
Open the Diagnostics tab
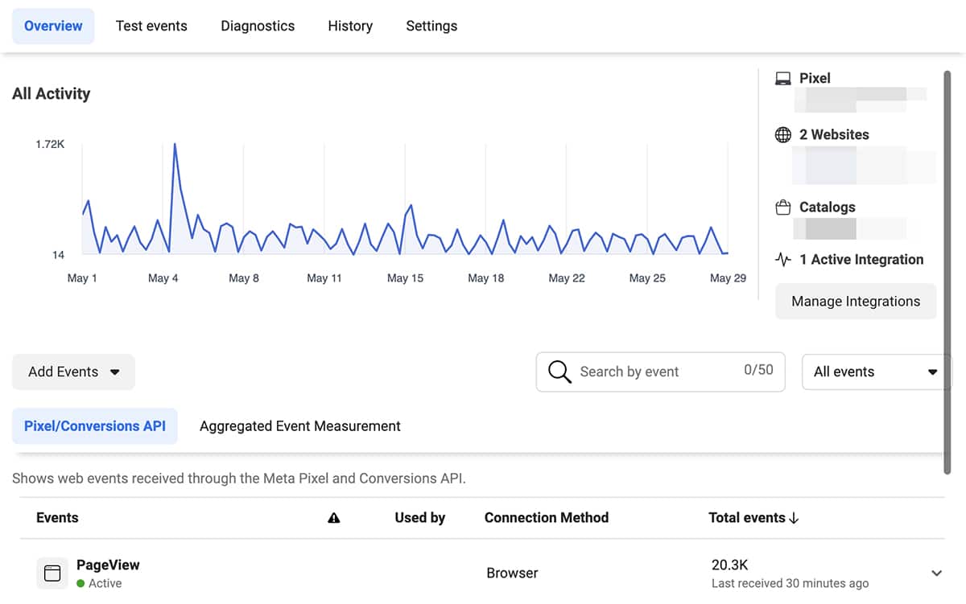pos(258,26)
